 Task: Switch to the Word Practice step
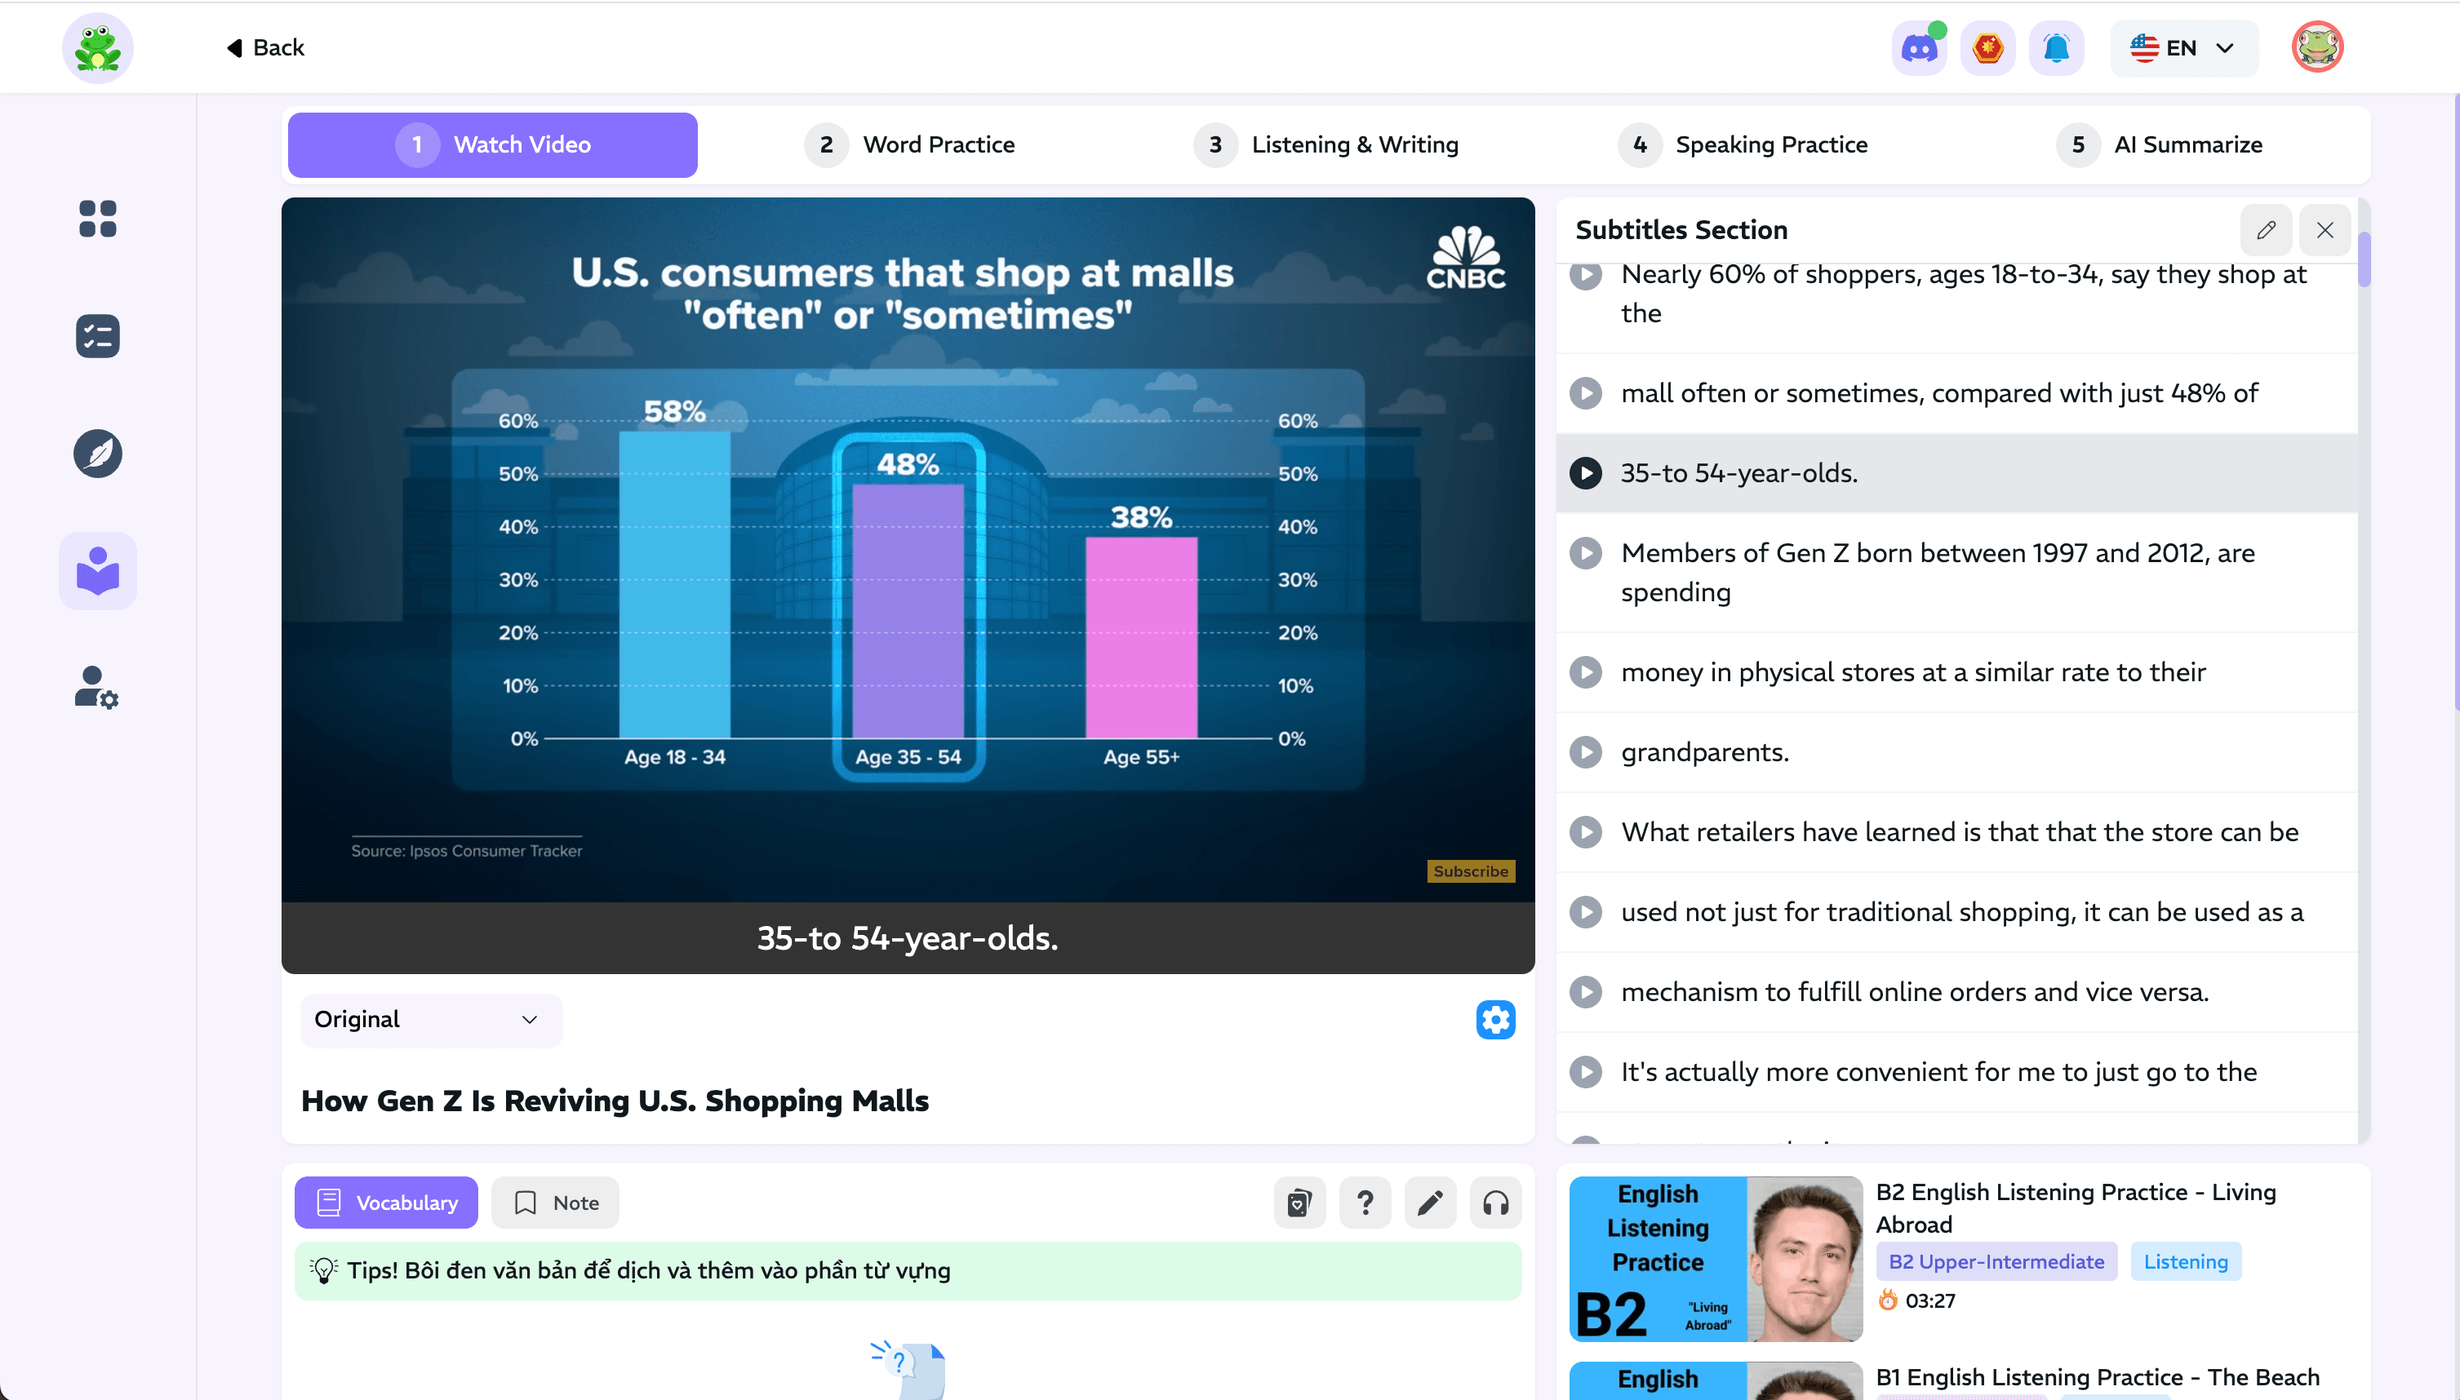[910, 145]
